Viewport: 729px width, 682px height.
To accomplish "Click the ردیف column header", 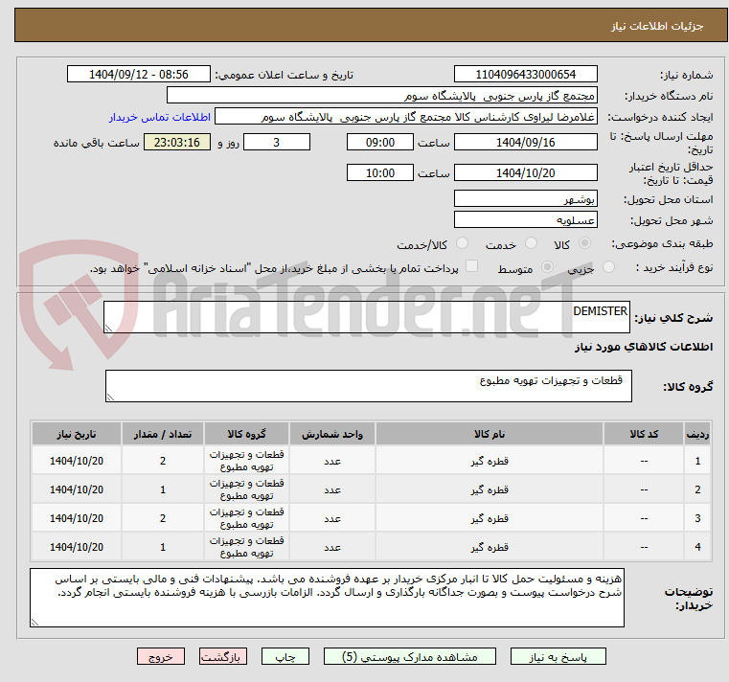I will [x=697, y=434].
